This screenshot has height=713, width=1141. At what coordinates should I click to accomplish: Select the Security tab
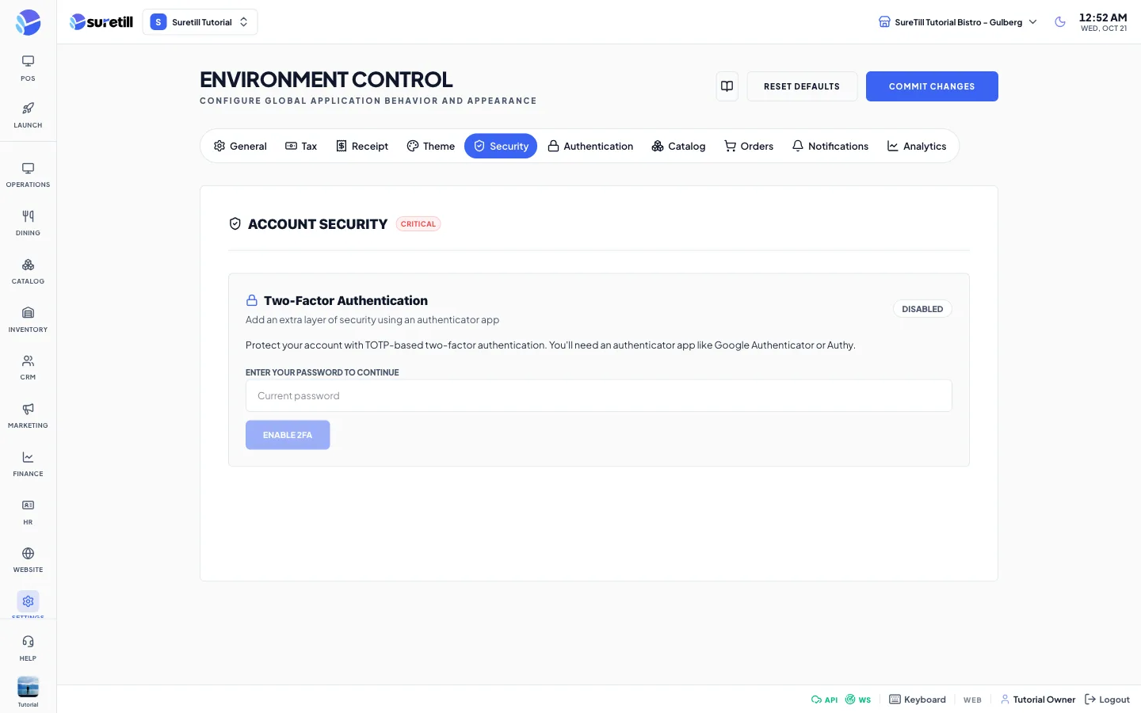(501, 146)
